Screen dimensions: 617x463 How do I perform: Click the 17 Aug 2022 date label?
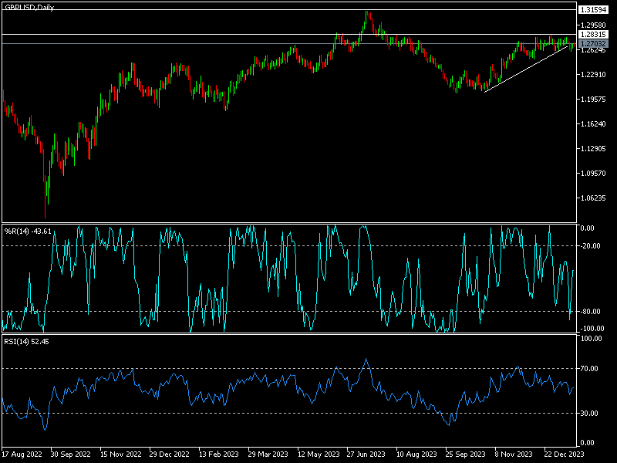pyautogui.click(x=22, y=454)
